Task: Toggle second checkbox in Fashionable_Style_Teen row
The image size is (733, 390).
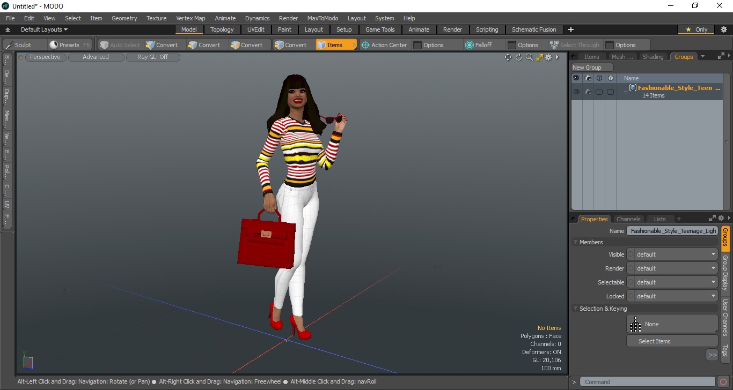Action: point(610,92)
